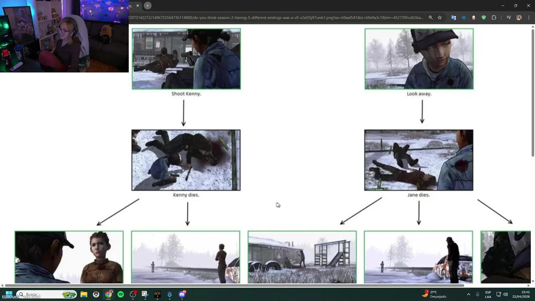Open the network status icon in tray
The width and height of the screenshot is (535, 301).
pos(498,294)
